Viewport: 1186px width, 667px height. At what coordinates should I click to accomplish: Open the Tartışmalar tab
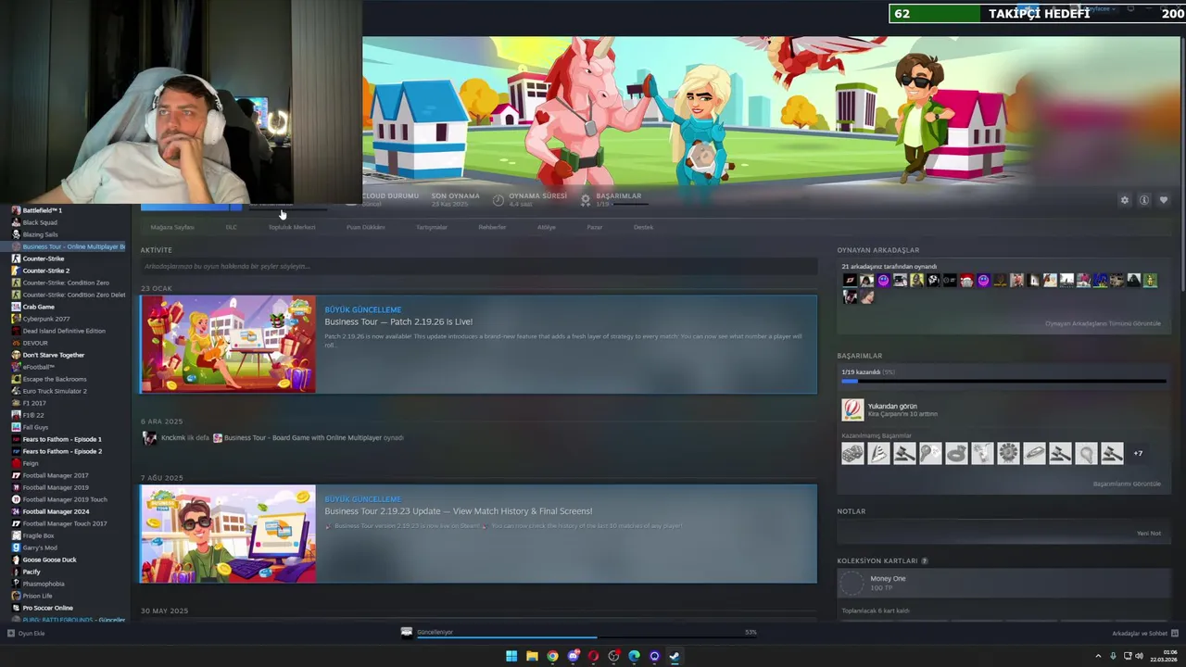click(x=432, y=227)
